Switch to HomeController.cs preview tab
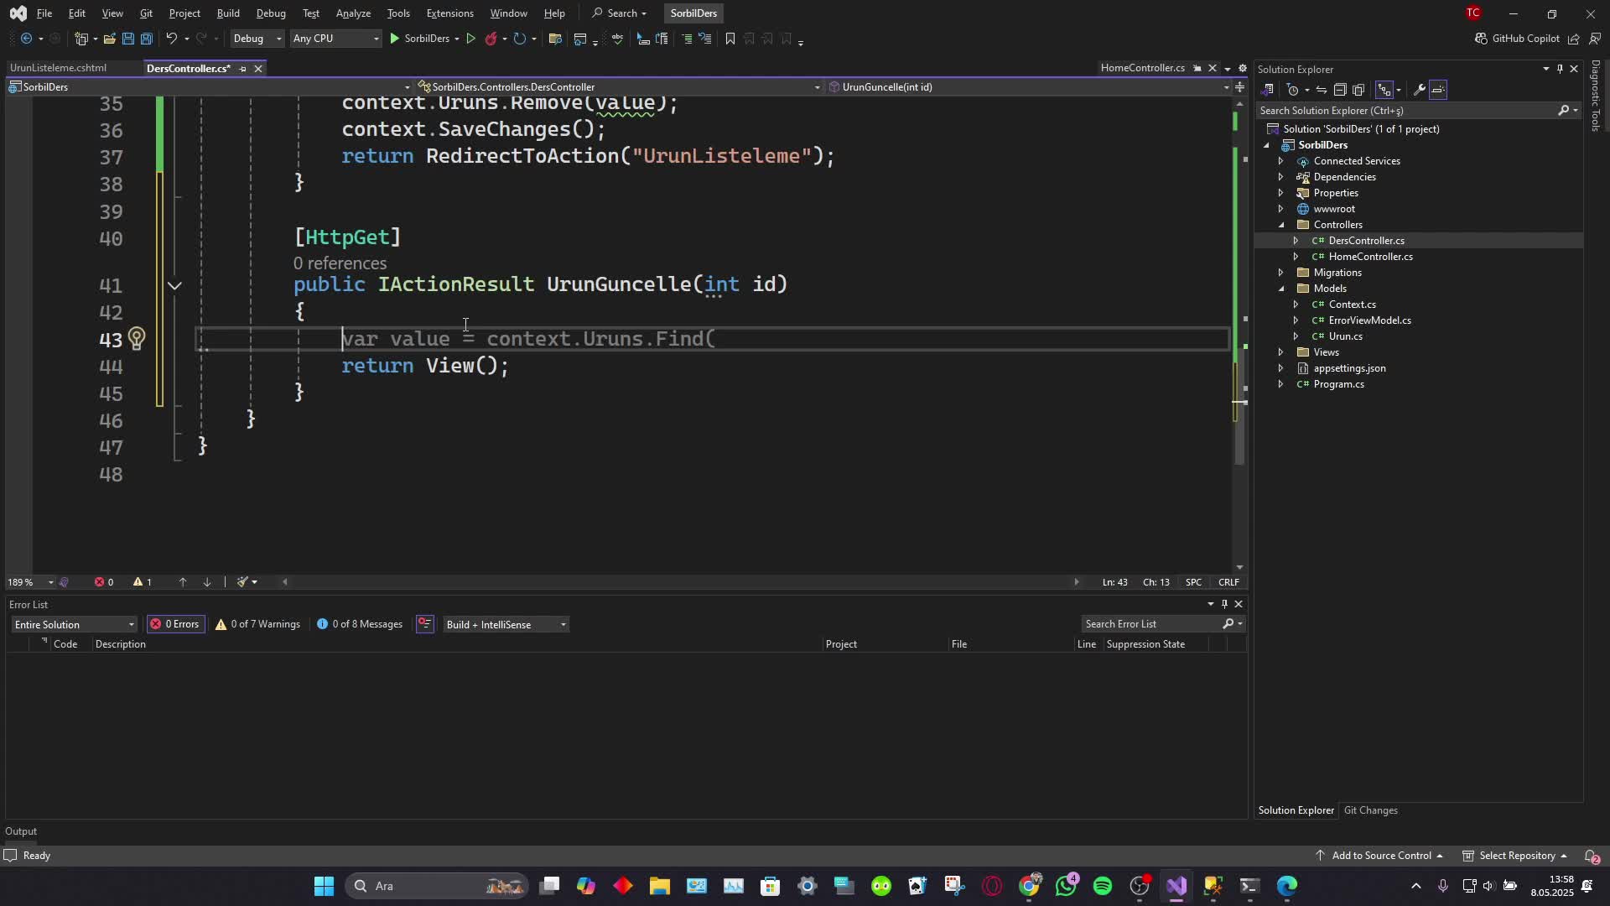Image resolution: width=1610 pixels, height=906 pixels. (x=1142, y=68)
